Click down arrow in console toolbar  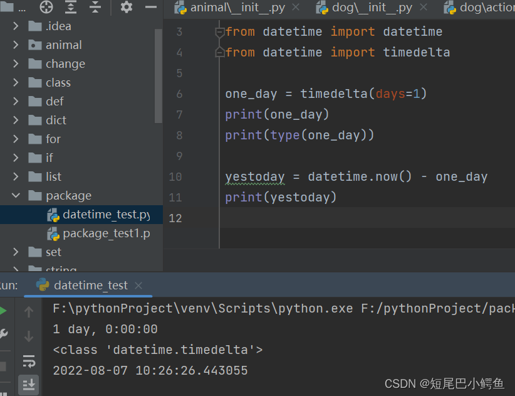click(x=29, y=336)
